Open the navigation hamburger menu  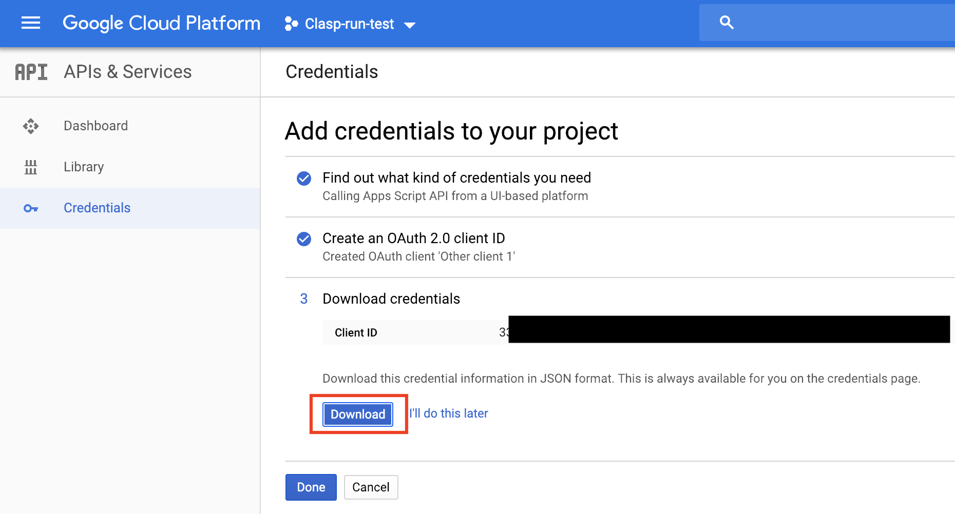point(30,23)
